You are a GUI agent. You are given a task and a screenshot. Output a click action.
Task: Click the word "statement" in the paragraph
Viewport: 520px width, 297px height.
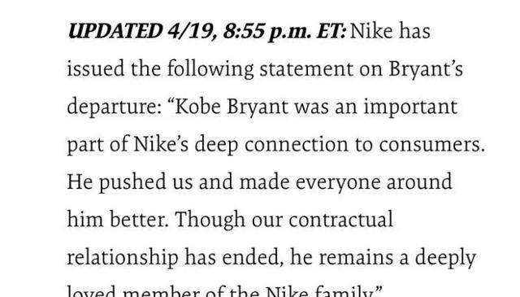[x=306, y=69]
